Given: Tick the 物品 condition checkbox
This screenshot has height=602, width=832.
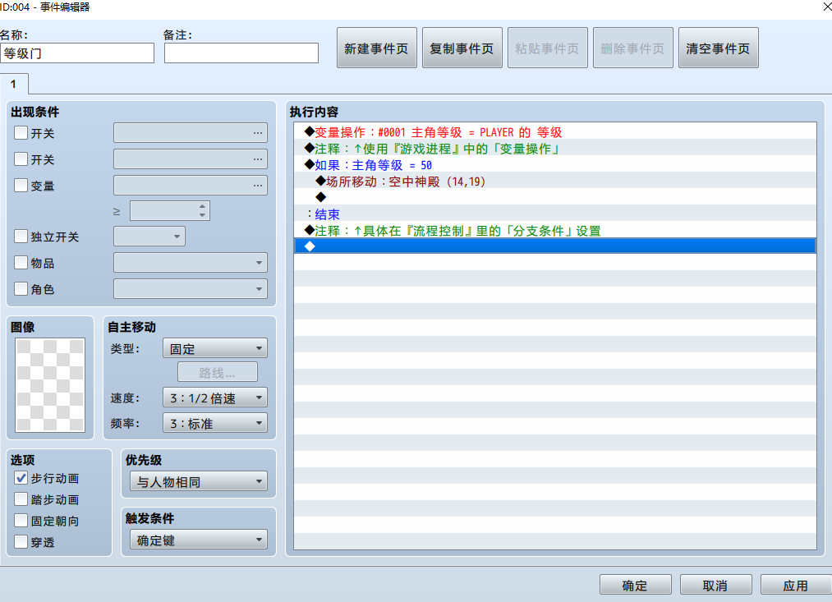Looking at the screenshot, I should (21, 263).
